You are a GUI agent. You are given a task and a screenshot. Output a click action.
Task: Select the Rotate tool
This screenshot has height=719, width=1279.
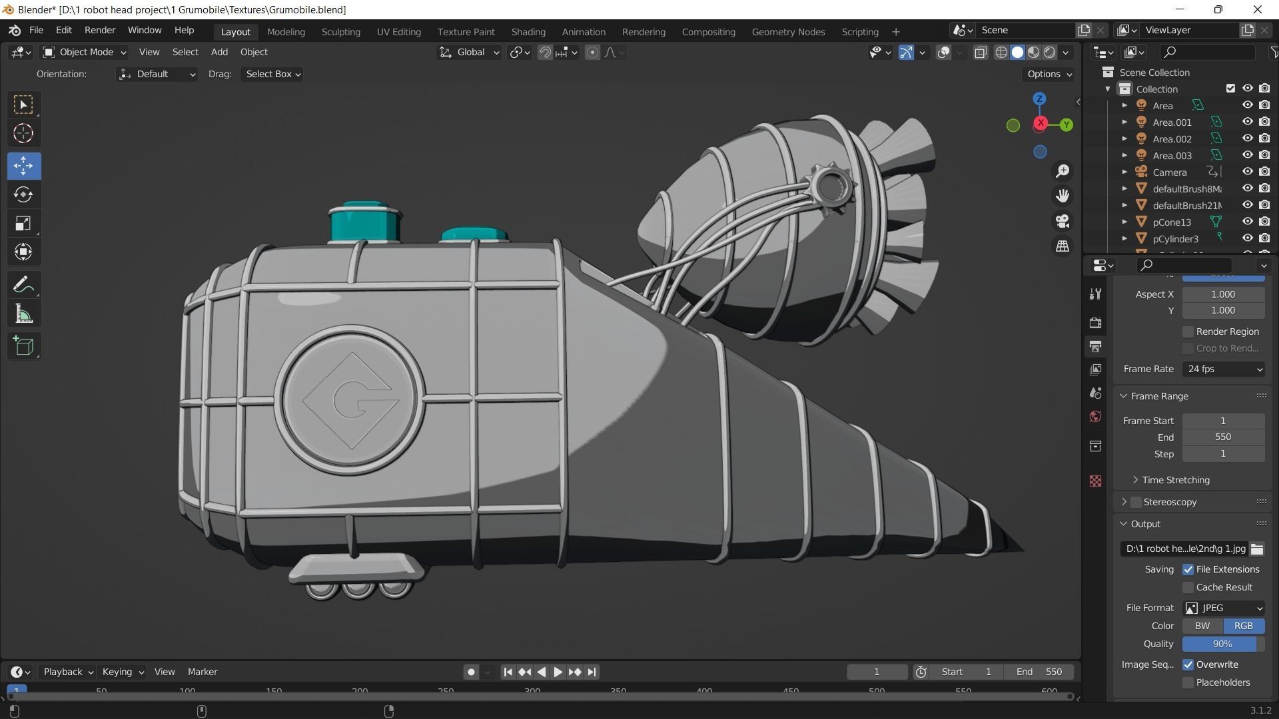pyautogui.click(x=23, y=194)
